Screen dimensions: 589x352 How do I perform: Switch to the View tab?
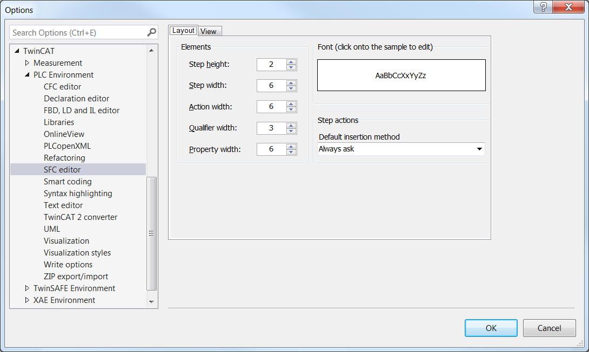tap(209, 31)
